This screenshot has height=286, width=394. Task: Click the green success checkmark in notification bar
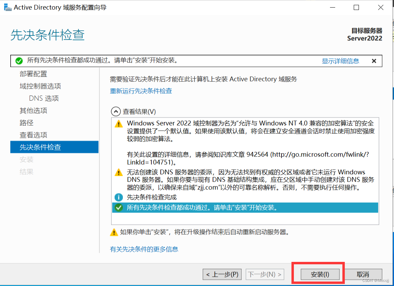19,61
